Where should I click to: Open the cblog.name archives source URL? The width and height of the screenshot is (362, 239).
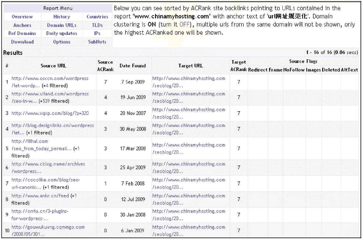tap(48, 167)
